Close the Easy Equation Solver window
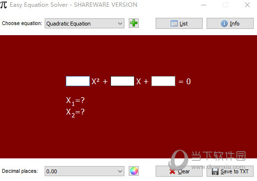Viewport: 257px width, 181px height. tap(247, 5)
